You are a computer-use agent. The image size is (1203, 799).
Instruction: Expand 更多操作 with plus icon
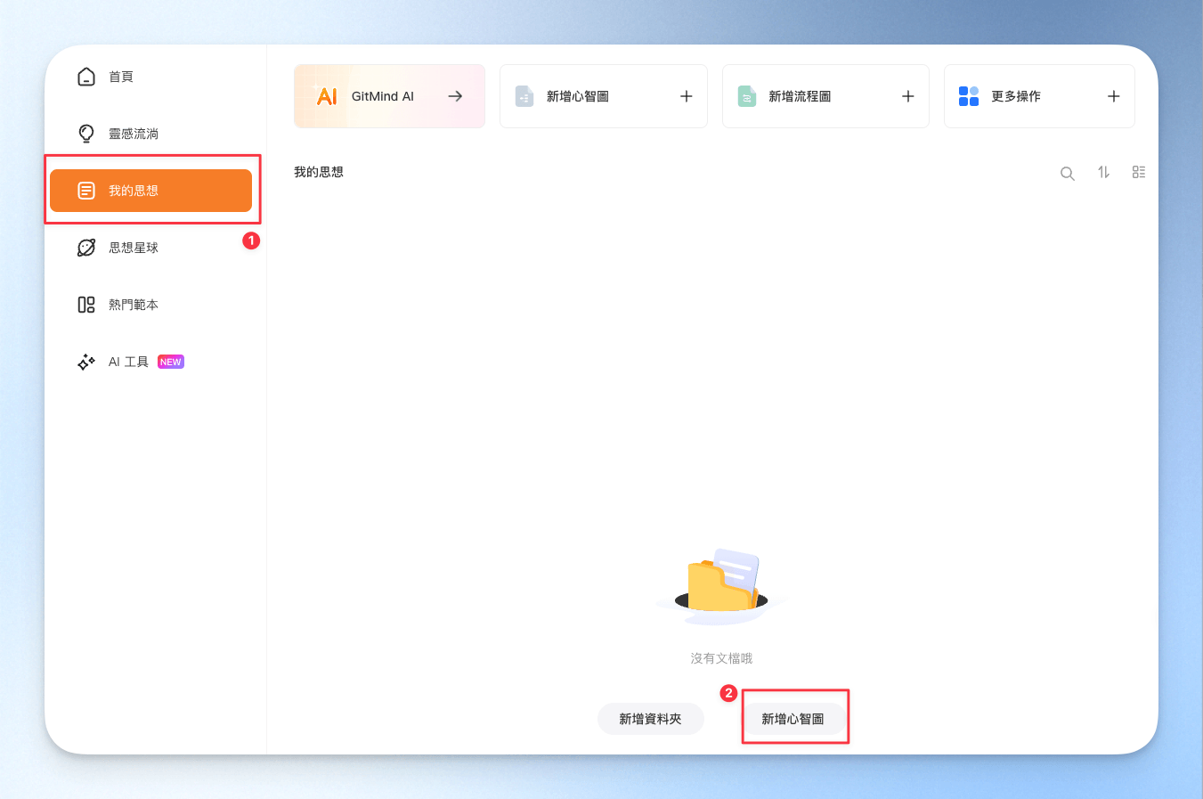1114,96
